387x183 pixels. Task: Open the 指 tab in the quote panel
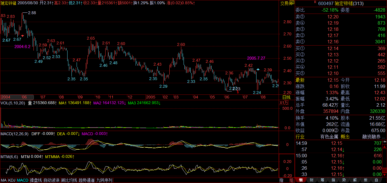333,180
